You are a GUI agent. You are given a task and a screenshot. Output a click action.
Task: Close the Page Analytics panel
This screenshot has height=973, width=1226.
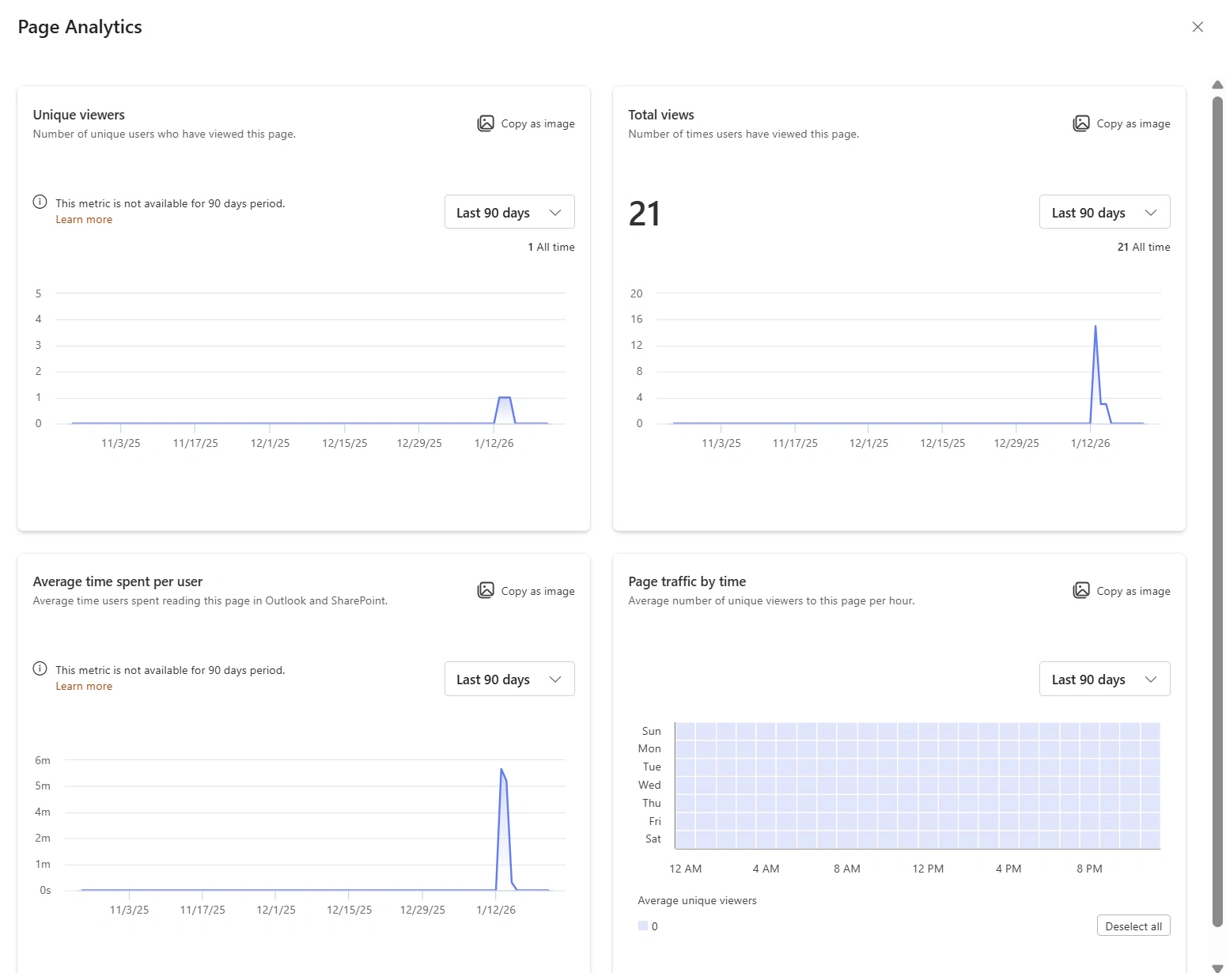1198,27
